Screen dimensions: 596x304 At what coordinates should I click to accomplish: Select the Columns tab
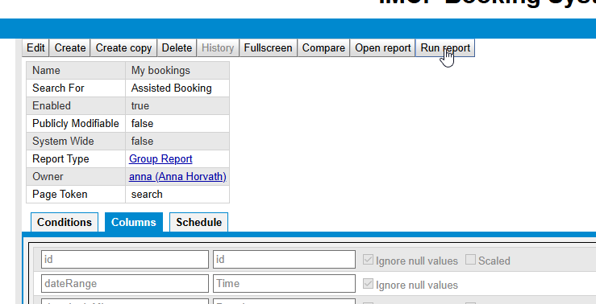point(133,222)
